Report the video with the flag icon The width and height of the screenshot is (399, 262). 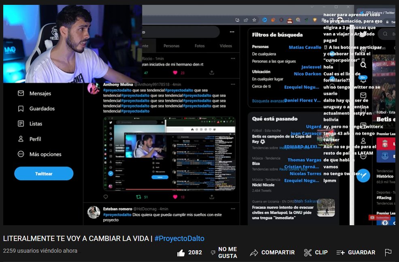[x=388, y=252]
